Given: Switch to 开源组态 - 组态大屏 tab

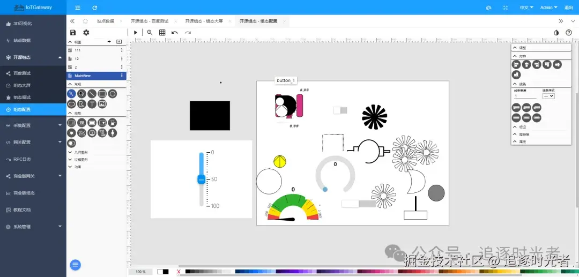Looking at the screenshot, I should tap(204, 21).
